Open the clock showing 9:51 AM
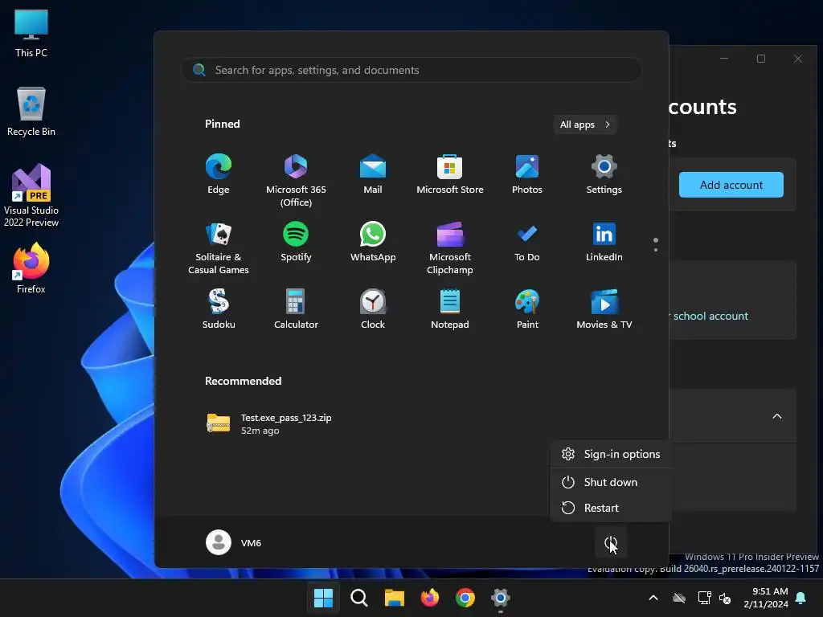The height and width of the screenshot is (617, 823). click(766, 598)
